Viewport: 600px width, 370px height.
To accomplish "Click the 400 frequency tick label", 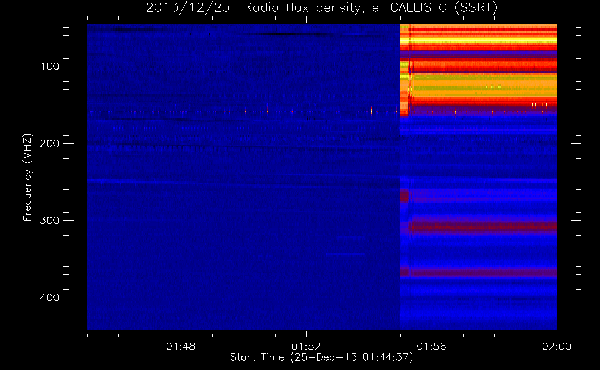I will 50,297.
